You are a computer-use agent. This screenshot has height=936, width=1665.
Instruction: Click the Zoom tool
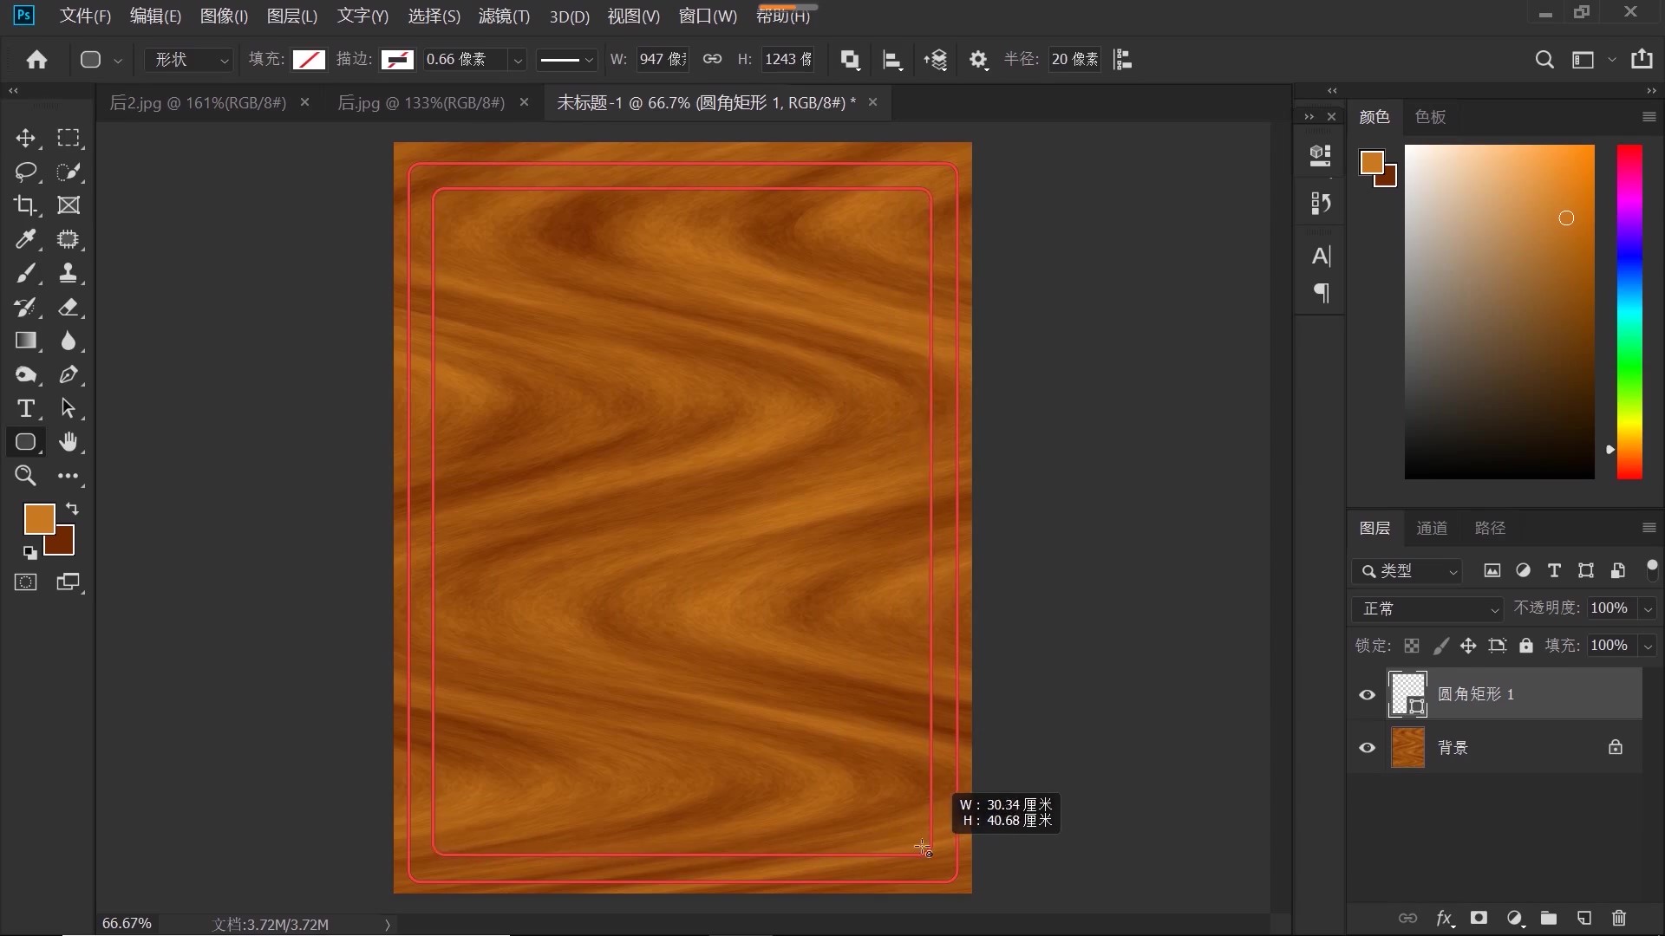(x=25, y=476)
